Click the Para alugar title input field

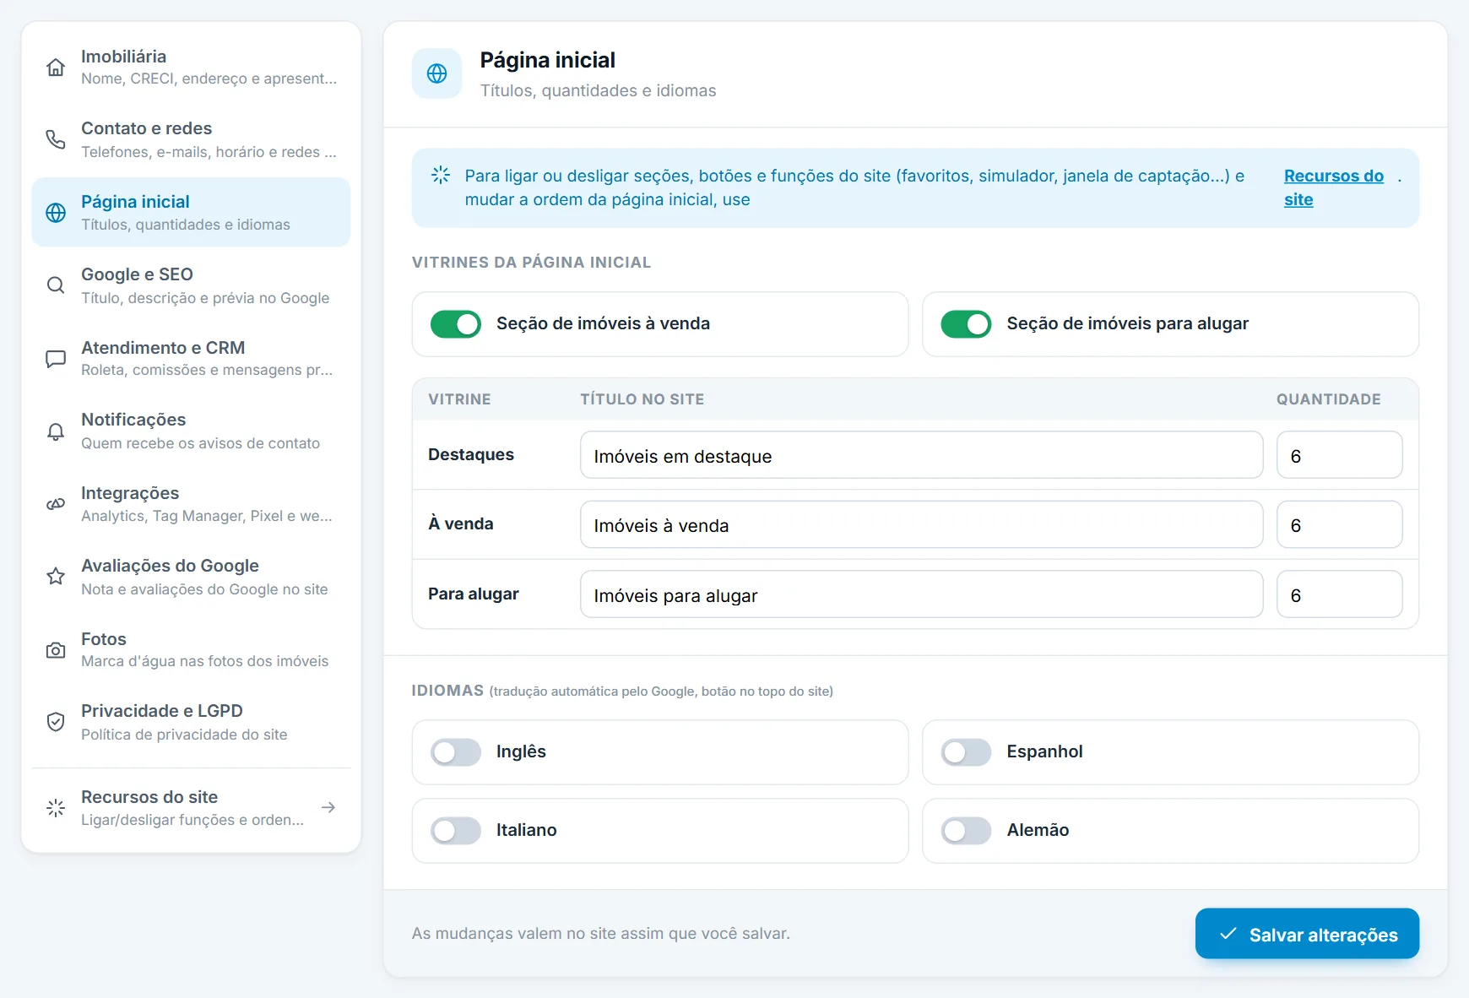coord(921,594)
